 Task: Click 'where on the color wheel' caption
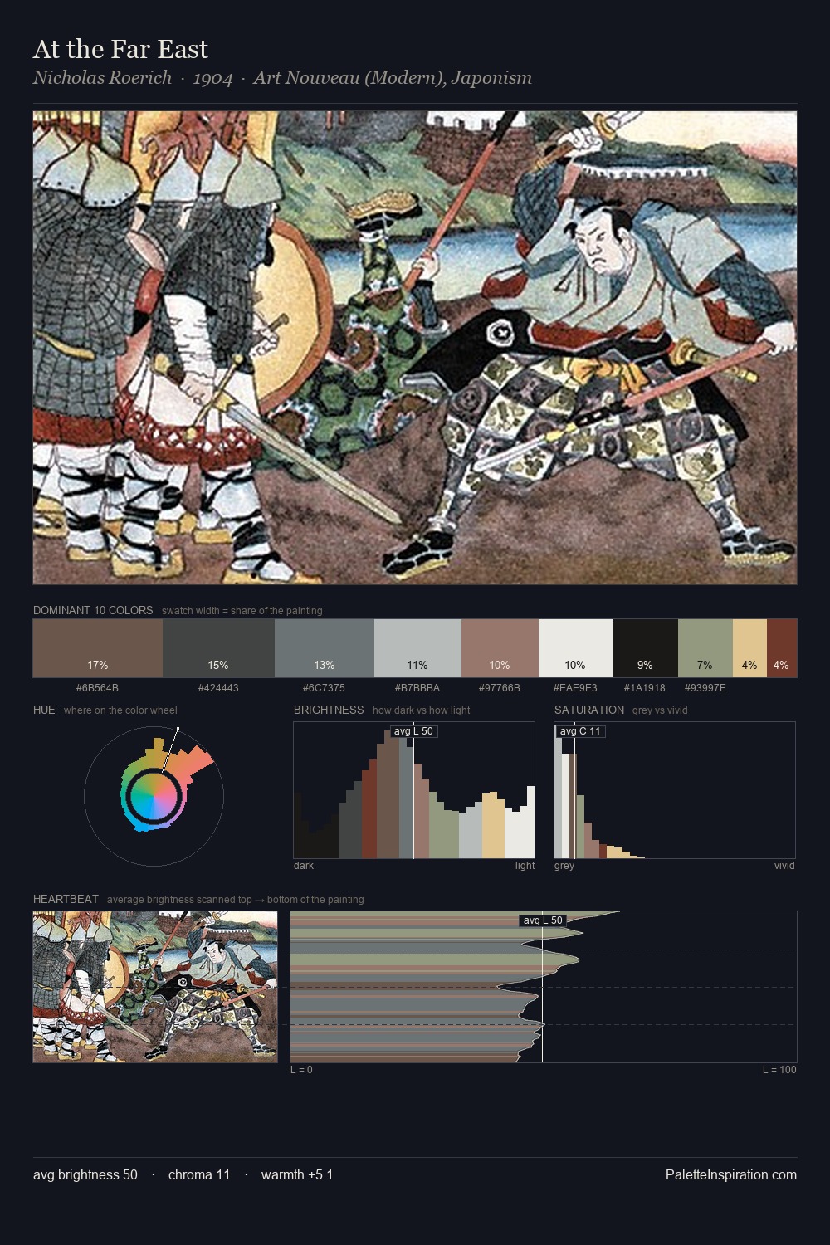(120, 710)
